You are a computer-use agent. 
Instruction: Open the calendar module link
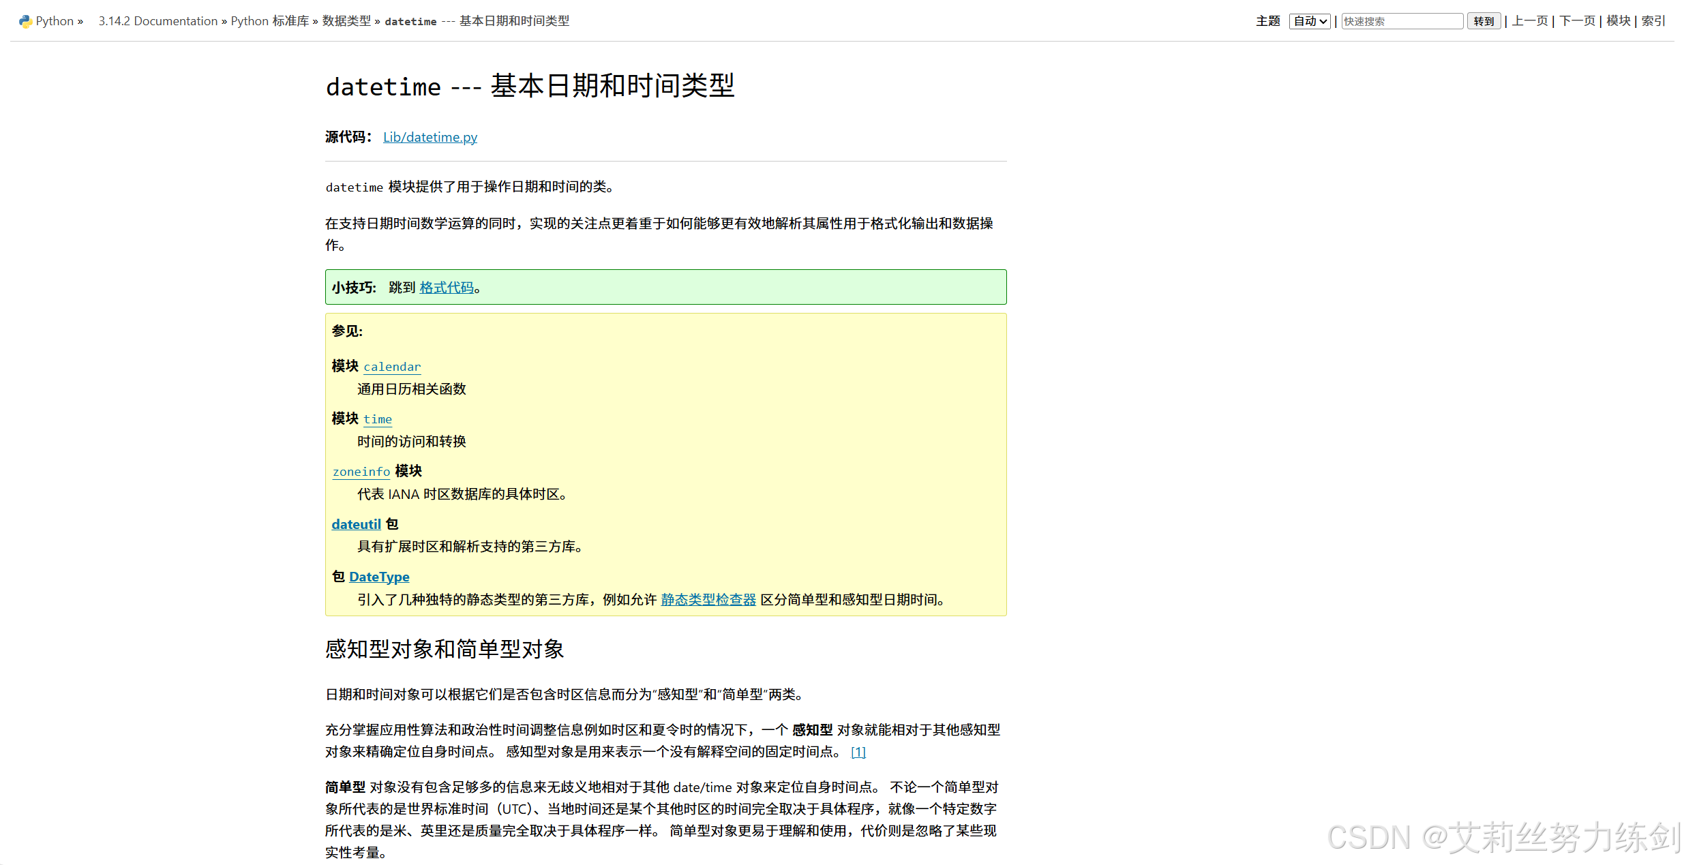[392, 367]
